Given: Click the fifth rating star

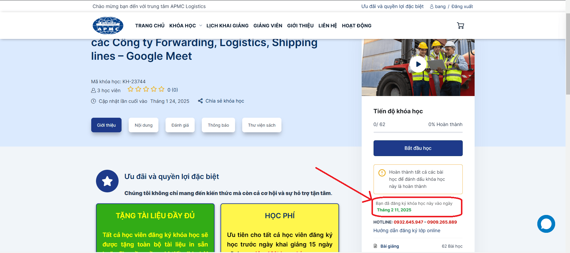Looking at the screenshot, I should point(161,89).
